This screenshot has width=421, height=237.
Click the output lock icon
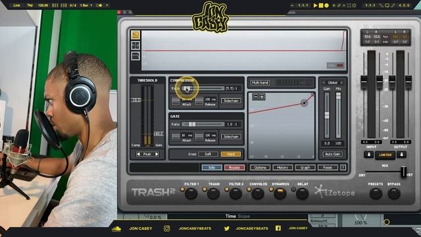point(401,155)
